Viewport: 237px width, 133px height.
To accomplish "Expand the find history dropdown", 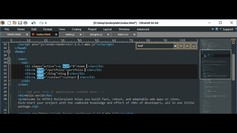I will click(x=175, y=46).
